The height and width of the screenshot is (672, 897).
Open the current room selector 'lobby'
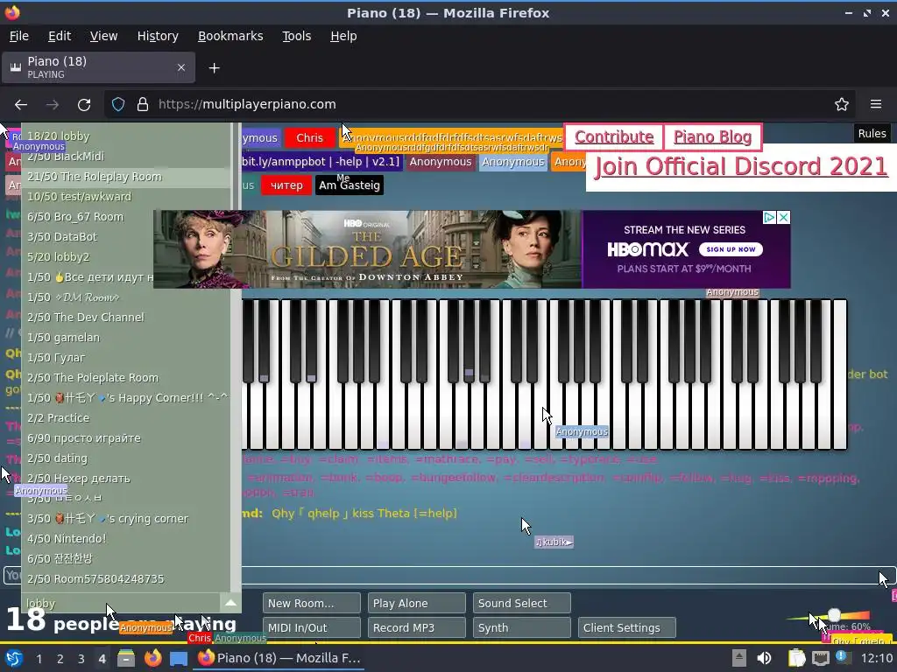(x=121, y=603)
